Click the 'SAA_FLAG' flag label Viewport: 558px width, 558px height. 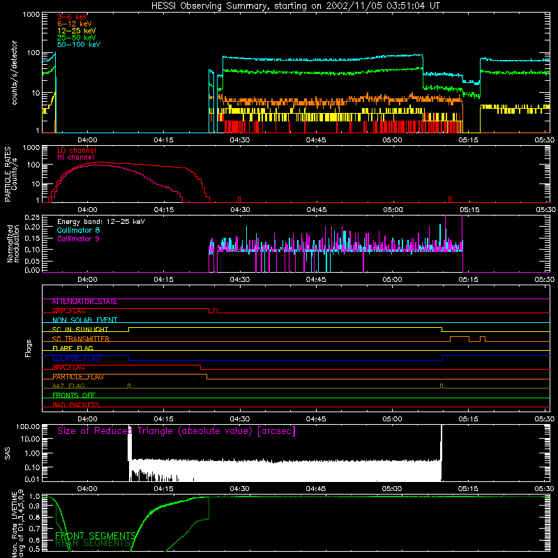[x=68, y=368]
